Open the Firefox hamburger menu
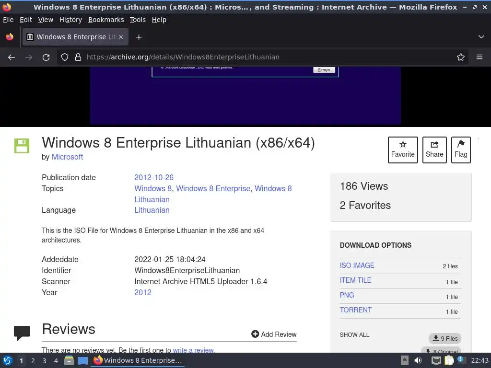This screenshot has width=491, height=368. (479, 57)
